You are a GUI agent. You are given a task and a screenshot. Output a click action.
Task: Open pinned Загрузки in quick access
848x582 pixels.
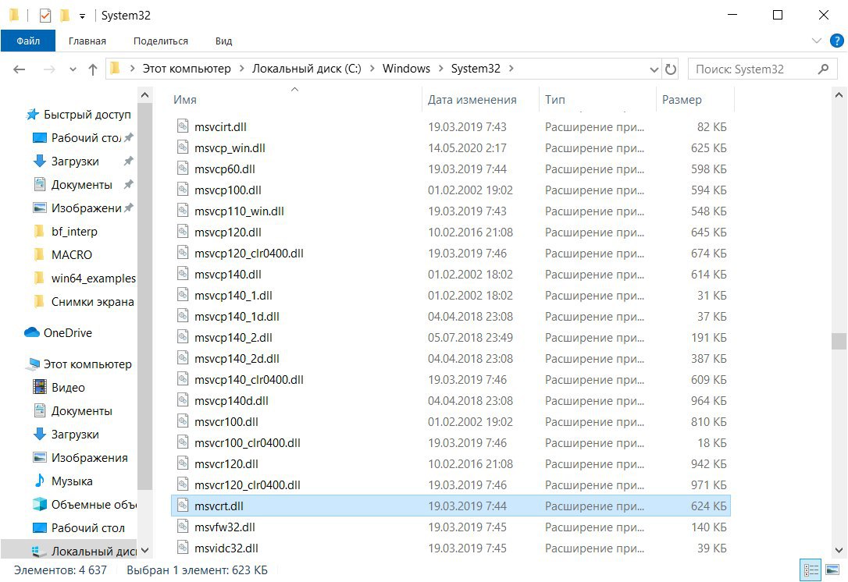[75, 161]
